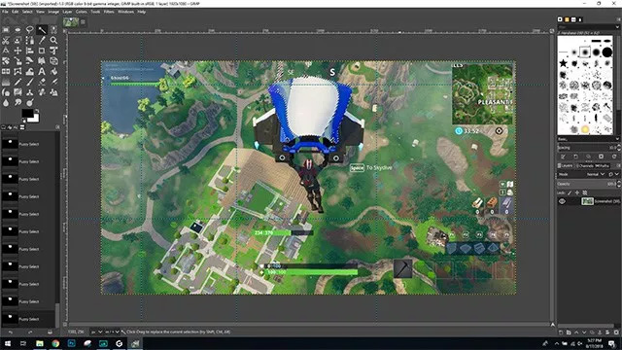Select the Fuzzy Select magic wand tool
Image resolution: width=622 pixels, height=350 pixels.
[42, 30]
